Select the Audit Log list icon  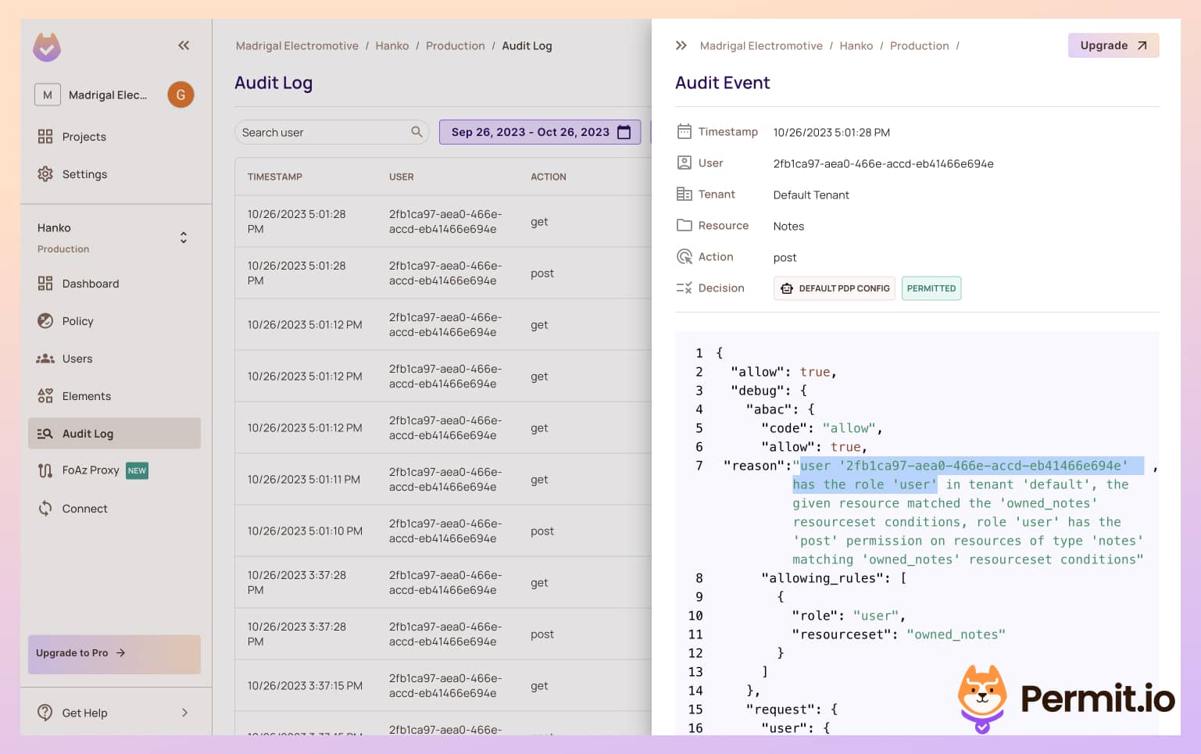[45, 434]
